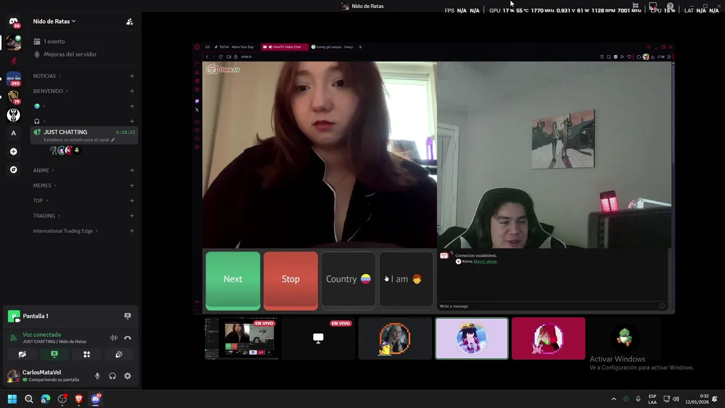Collapse the NOTICIAS category
This screenshot has width=725, height=408.
pos(46,76)
